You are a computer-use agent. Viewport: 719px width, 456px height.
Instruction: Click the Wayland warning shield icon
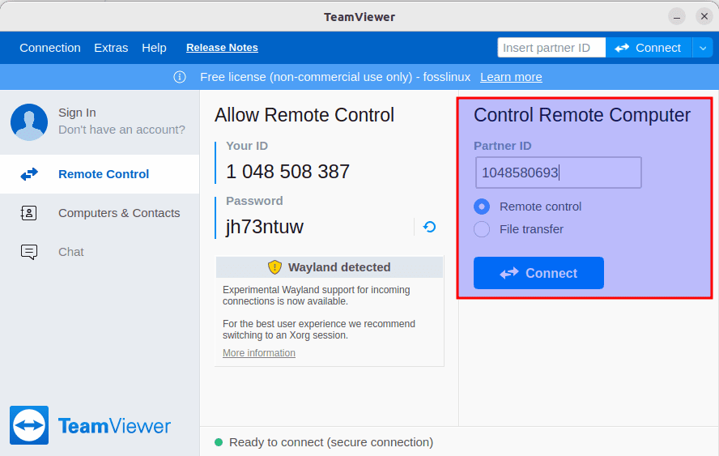[x=274, y=267]
